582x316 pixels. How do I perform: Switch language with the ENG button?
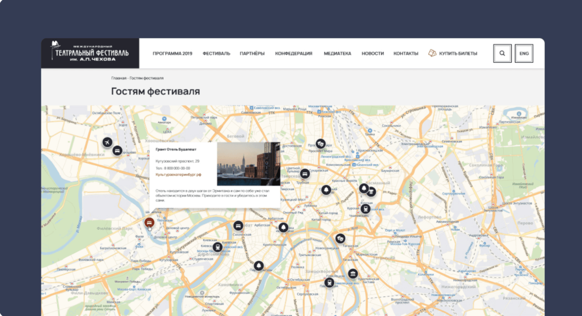coord(524,53)
